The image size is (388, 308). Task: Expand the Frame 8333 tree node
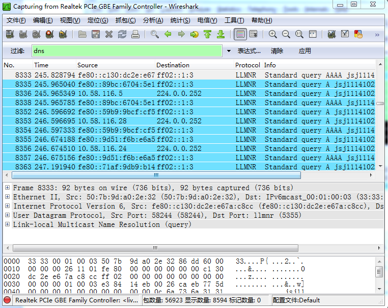(8, 187)
